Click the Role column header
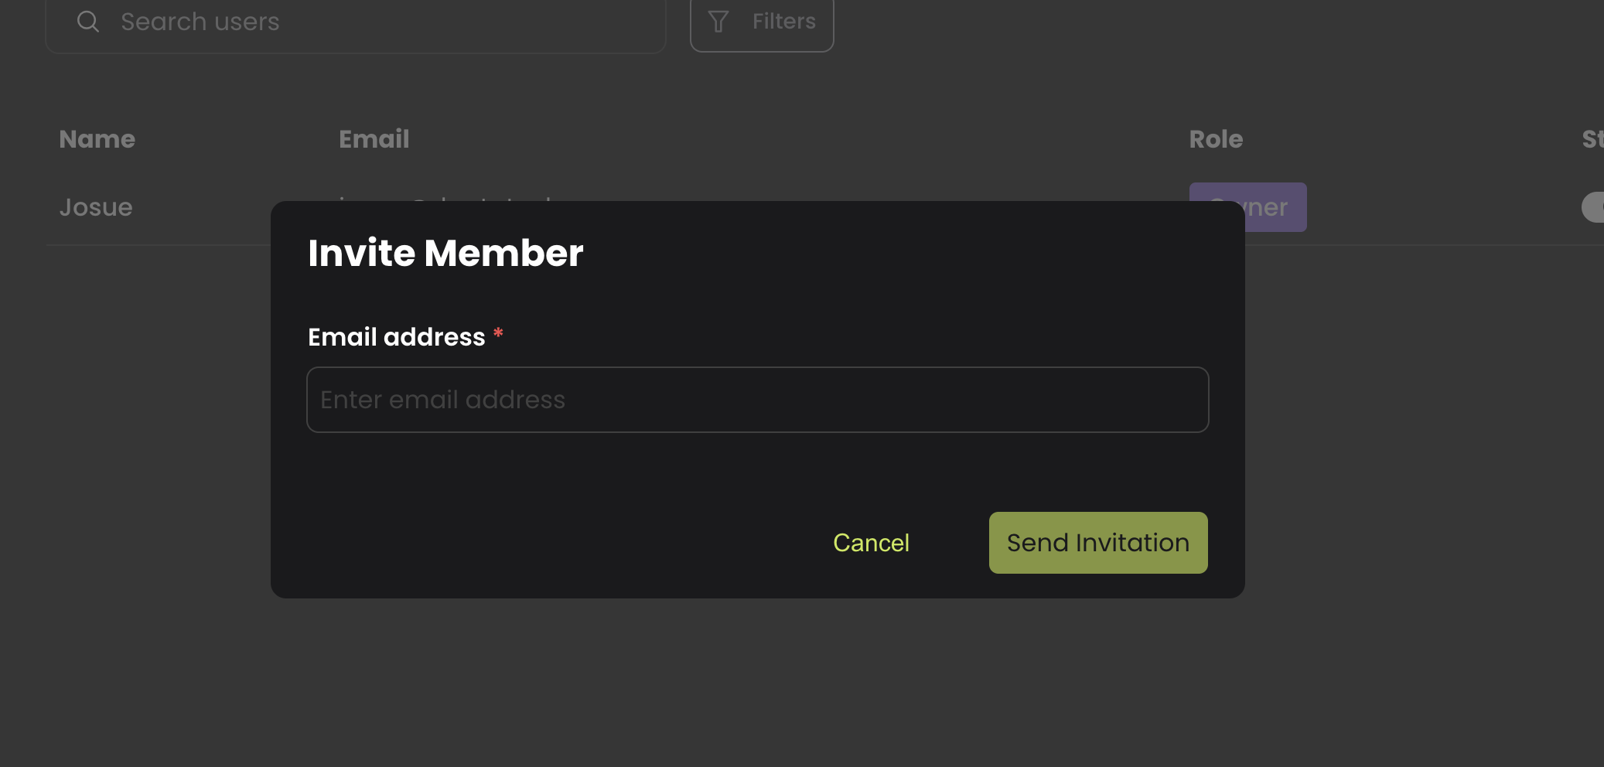 (x=1216, y=139)
